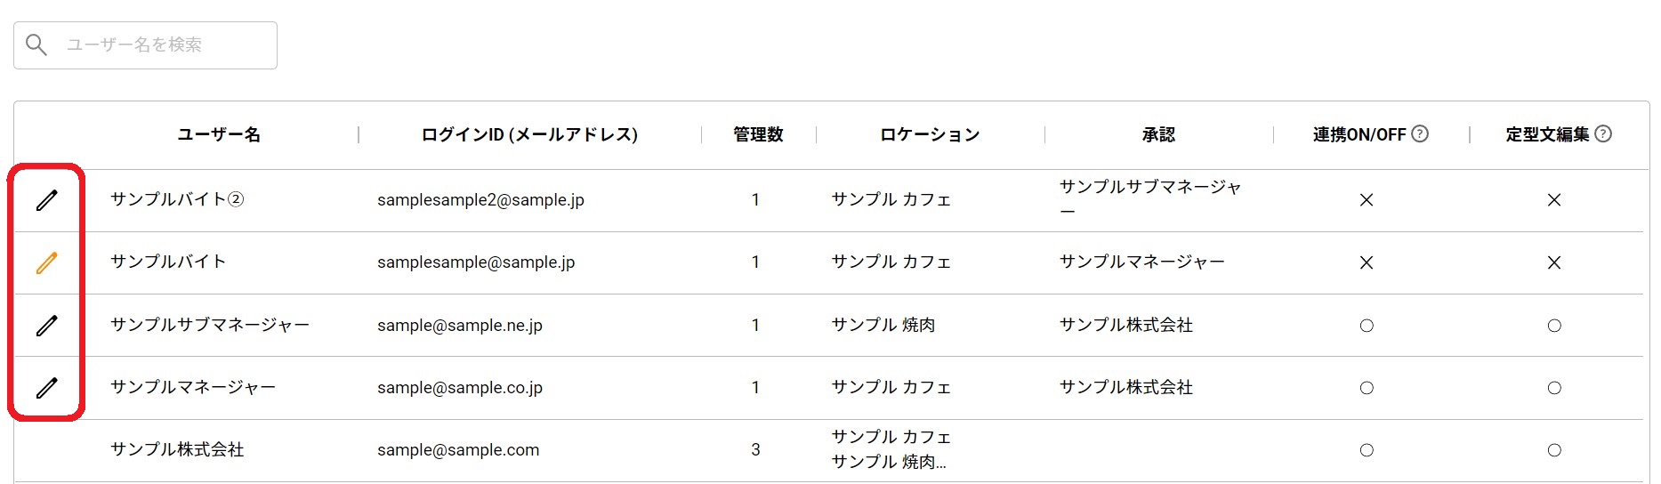Click user name サンプル株式会社 in last row
The image size is (1661, 484).
[x=177, y=450]
